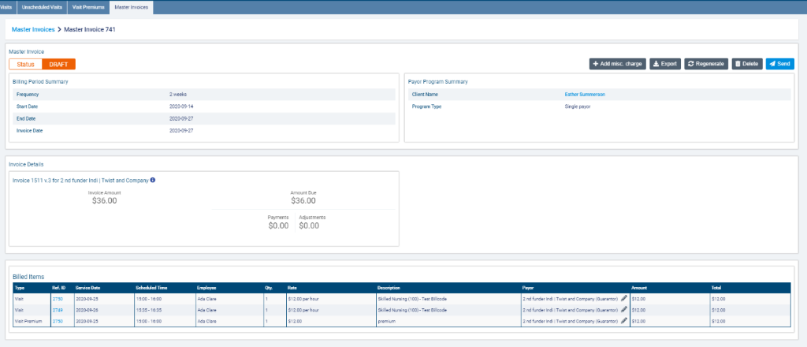Click the Amount column header in Billed Items

[640, 288]
